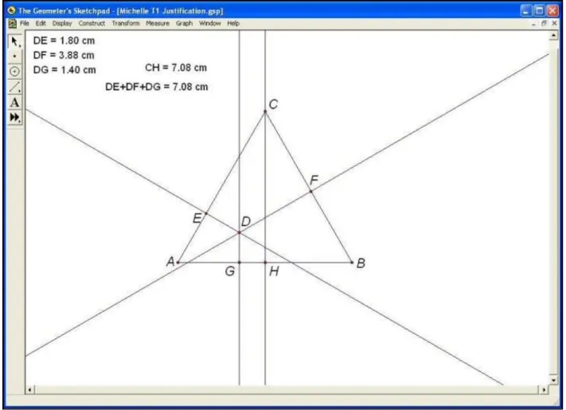
Task: Click the label B
Action: pos(361,263)
